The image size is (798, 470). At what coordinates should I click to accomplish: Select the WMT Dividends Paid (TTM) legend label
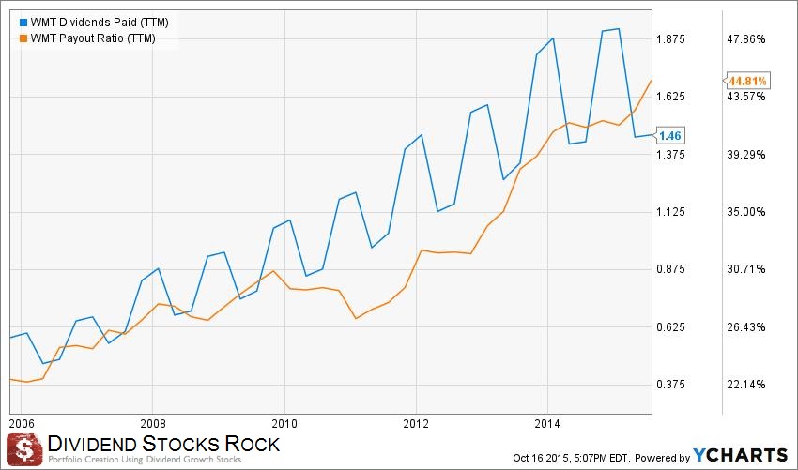(x=87, y=22)
